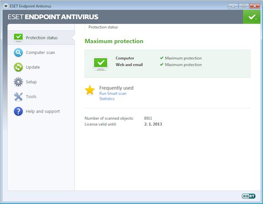
Task: Close the ESET Endpoint Antivirus window
Action: (x=255, y=6)
